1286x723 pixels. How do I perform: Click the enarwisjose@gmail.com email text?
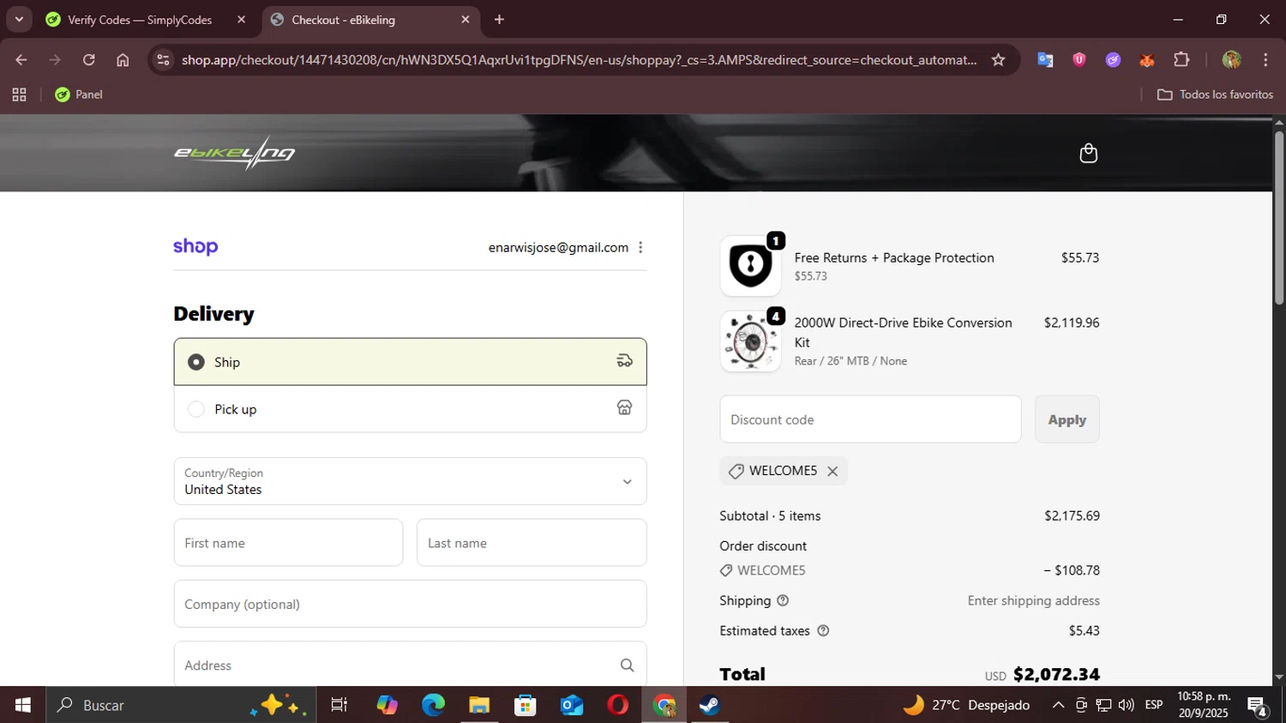coord(558,248)
